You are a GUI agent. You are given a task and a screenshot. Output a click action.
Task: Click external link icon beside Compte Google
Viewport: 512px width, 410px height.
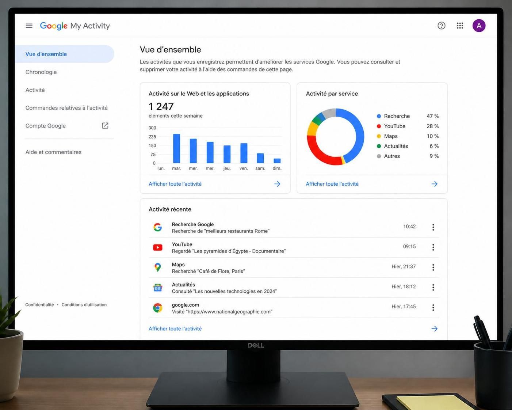tap(105, 125)
